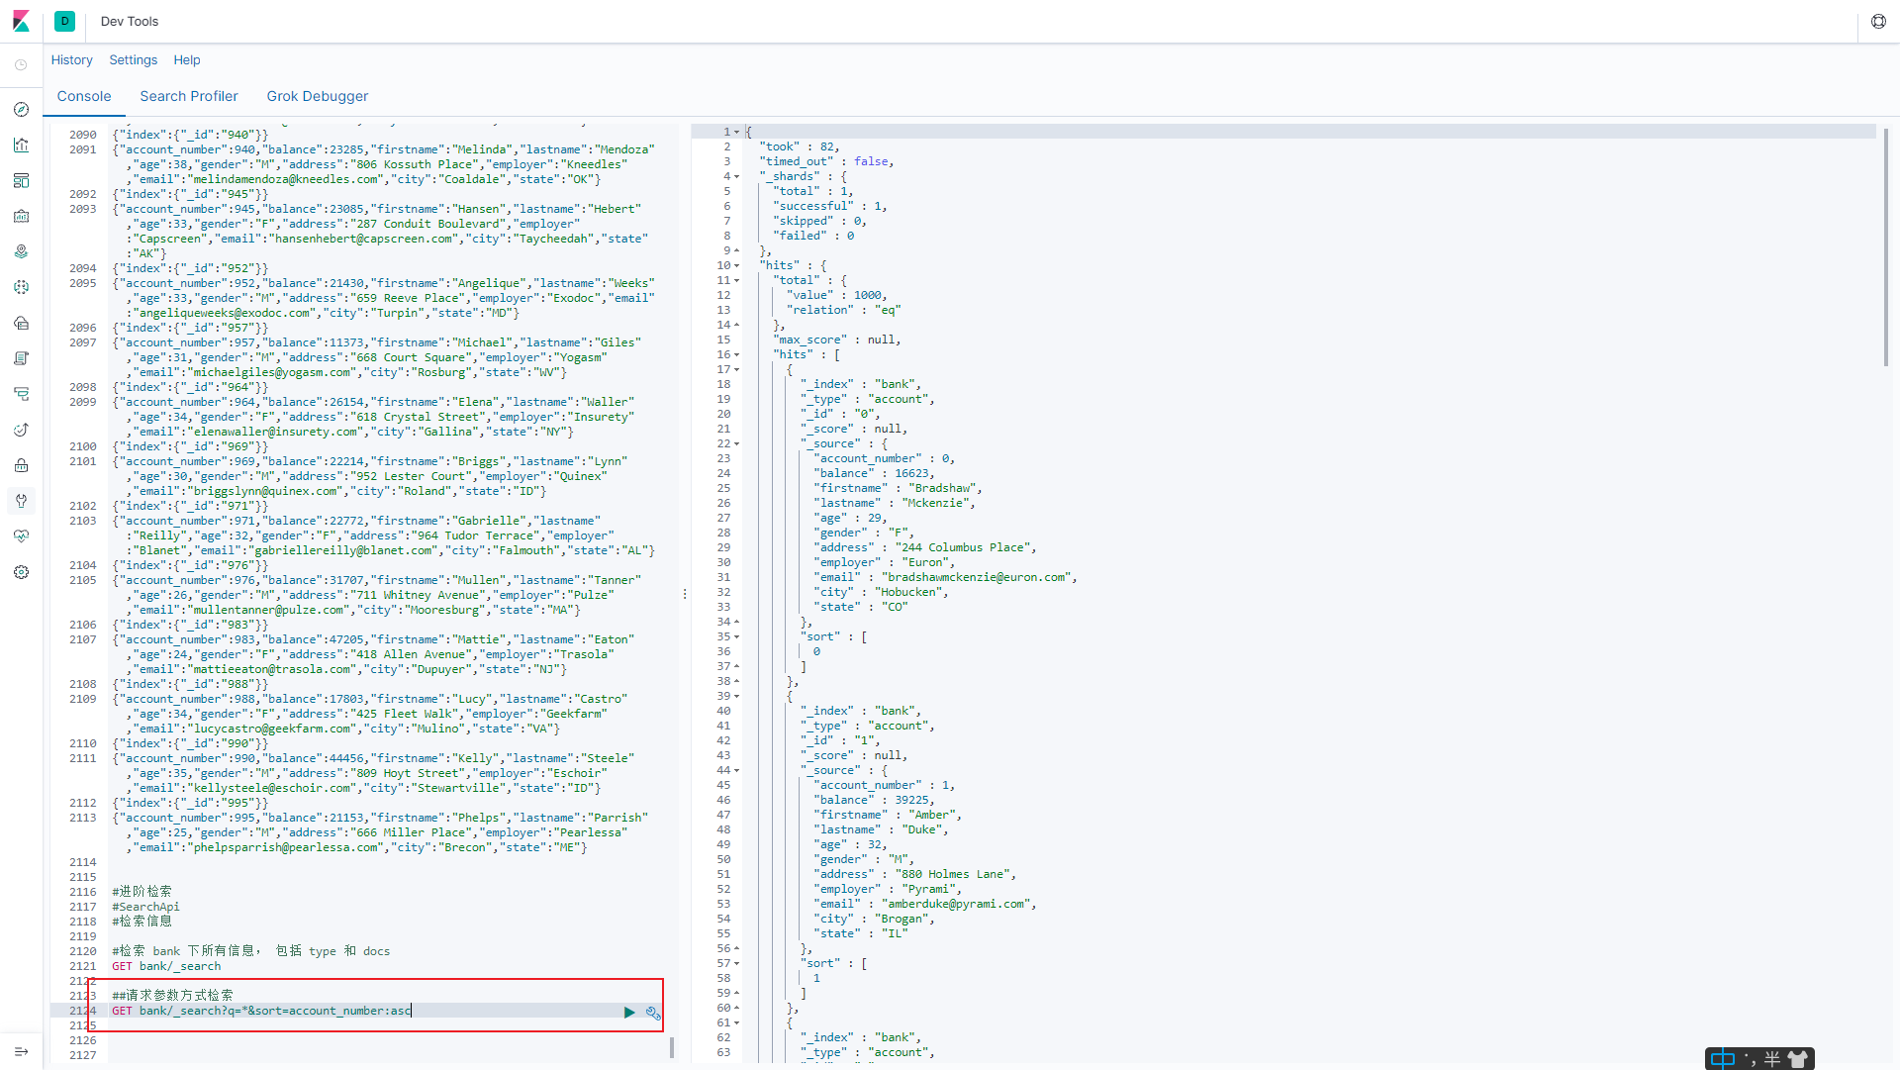Click the "city" : "Hobucken" line

[881, 592]
